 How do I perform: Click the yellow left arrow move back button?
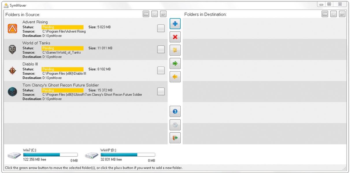pyautogui.click(x=175, y=77)
